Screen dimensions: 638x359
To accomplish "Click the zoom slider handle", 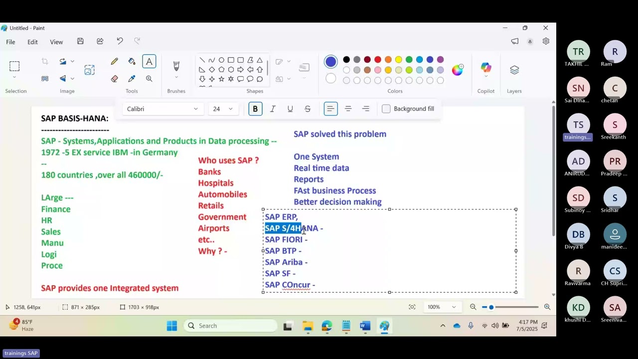I will (x=491, y=307).
